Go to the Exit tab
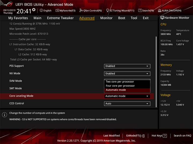 (x=146, y=18)
